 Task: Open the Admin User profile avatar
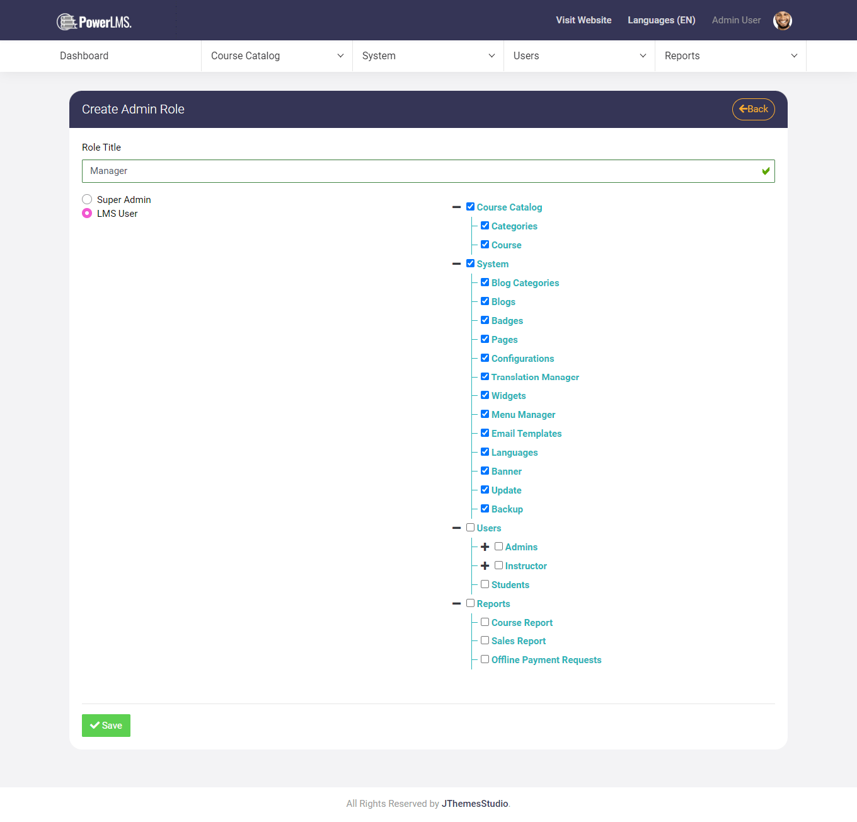pyautogui.click(x=782, y=20)
